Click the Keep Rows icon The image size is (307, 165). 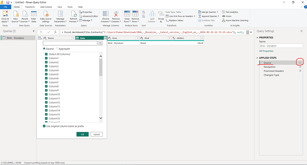[127, 14]
